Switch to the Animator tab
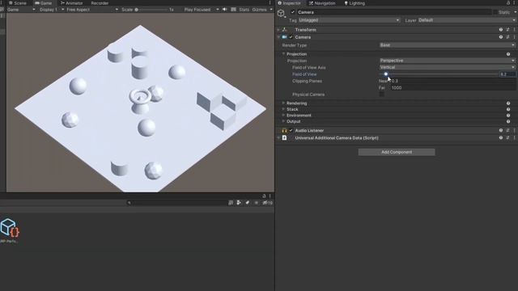Screen dimensions: 518x291 pyautogui.click(x=71, y=3)
